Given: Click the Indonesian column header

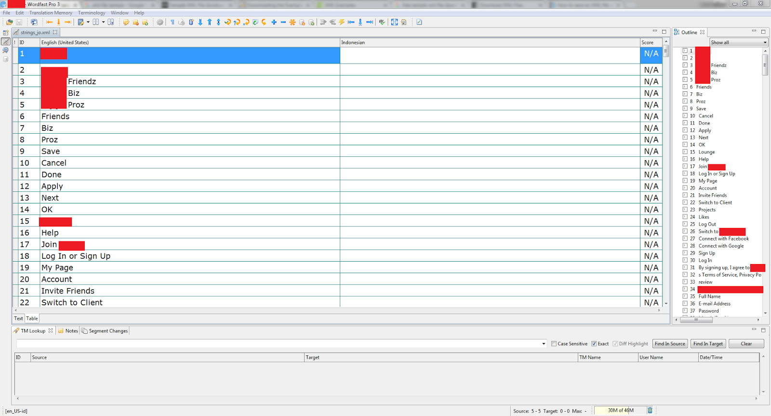Looking at the screenshot, I should point(490,42).
